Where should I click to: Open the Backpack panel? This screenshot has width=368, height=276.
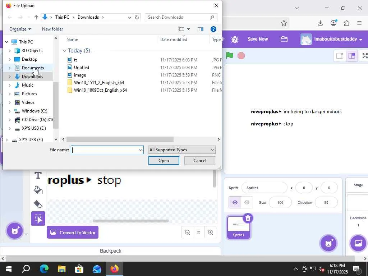tap(110, 251)
